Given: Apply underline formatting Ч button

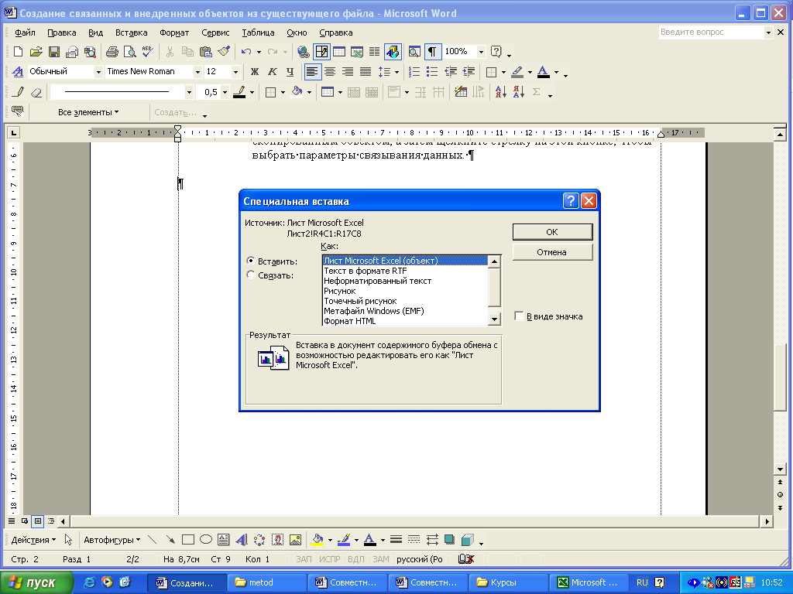Looking at the screenshot, I should pyautogui.click(x=290, y=72).
